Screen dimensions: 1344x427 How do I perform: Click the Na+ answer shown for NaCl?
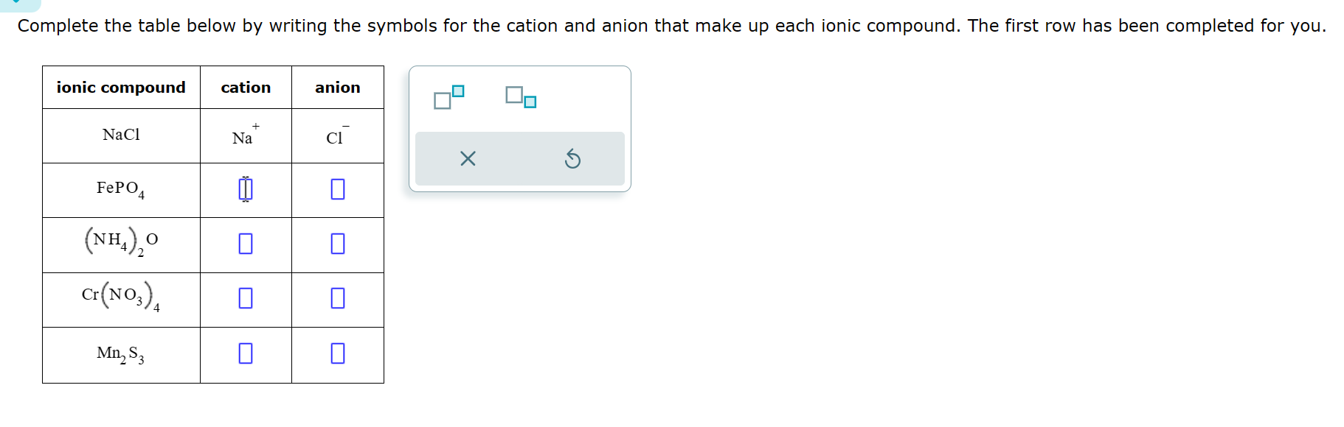[244, 135]
